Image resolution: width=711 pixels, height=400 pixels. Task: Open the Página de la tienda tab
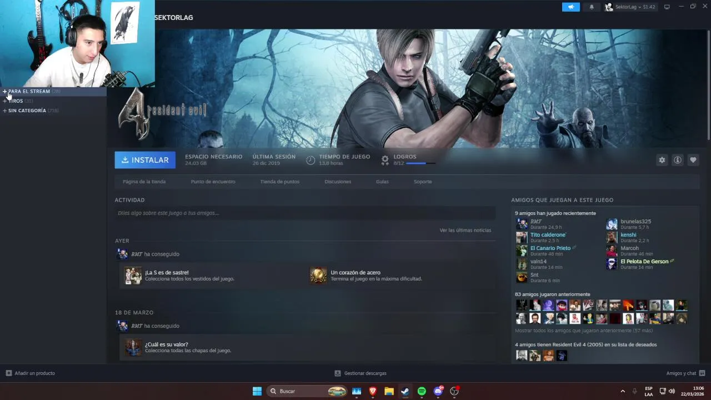tap(144, 182)
